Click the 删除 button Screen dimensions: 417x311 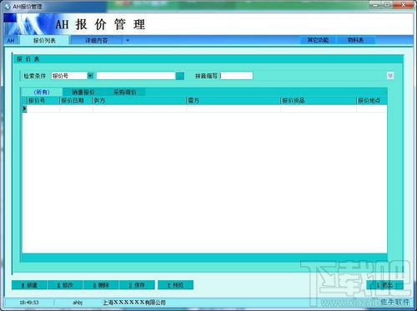tap(101, 285)
